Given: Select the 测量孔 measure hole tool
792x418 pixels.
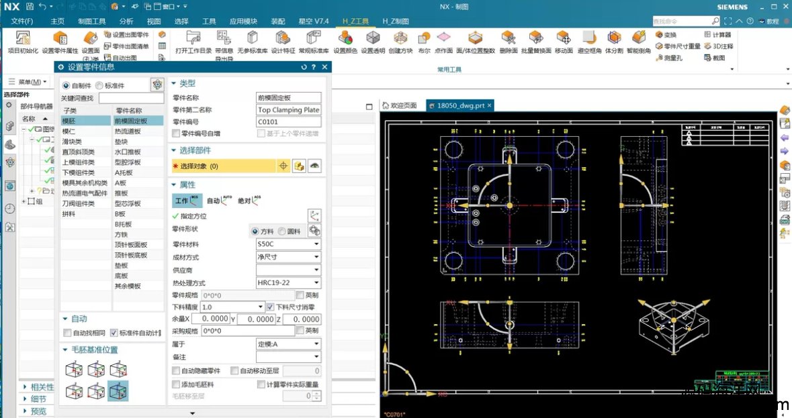Looking at the screenshot, I should 669,58.
